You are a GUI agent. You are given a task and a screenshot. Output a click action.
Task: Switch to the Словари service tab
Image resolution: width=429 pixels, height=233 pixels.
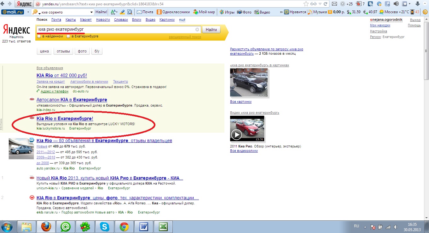pyautogui.click(x=121, y=19)
